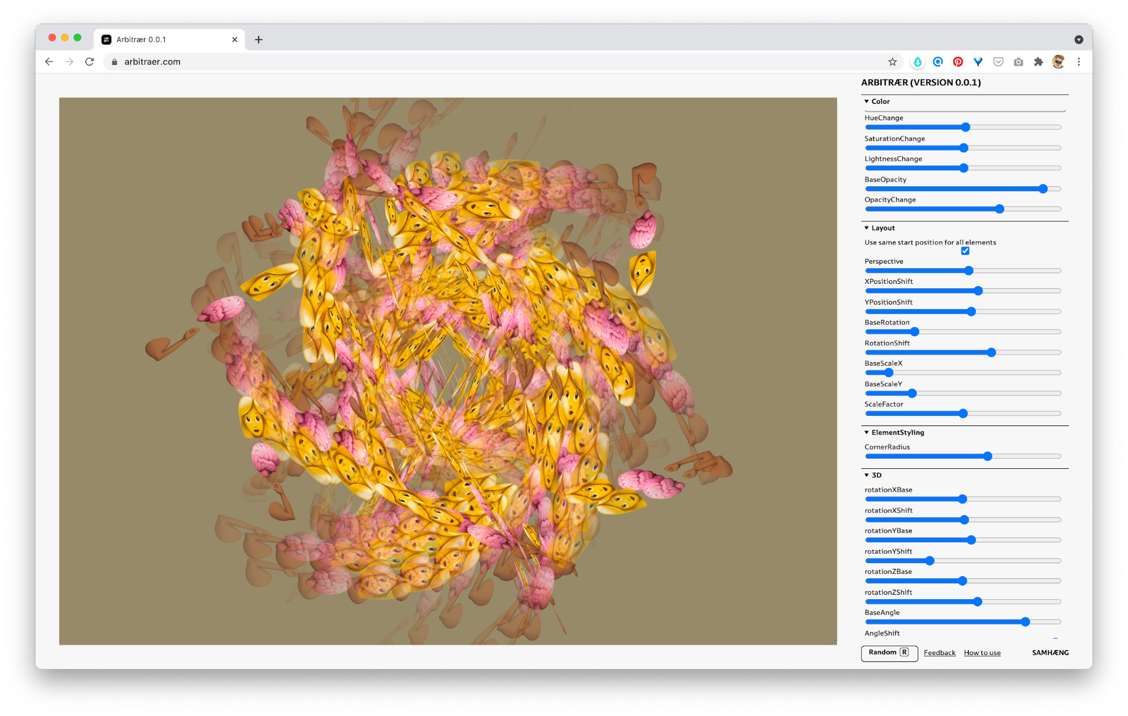
Task: Open the Chrome three-dot menu
Action: [1078, 62]
